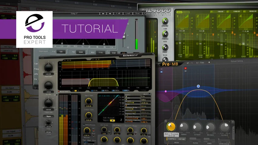Select ML4000 band 2 curve display
This screenshot has height=145, width=258.
pyautogui.click(x=203, y=21)
